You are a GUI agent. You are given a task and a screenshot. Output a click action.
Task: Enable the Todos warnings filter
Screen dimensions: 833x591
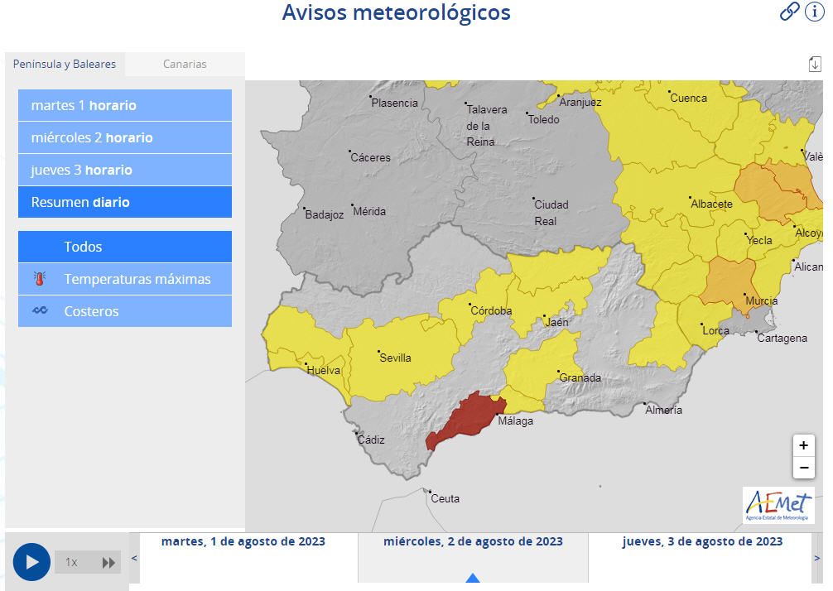[x=124, y=246]
